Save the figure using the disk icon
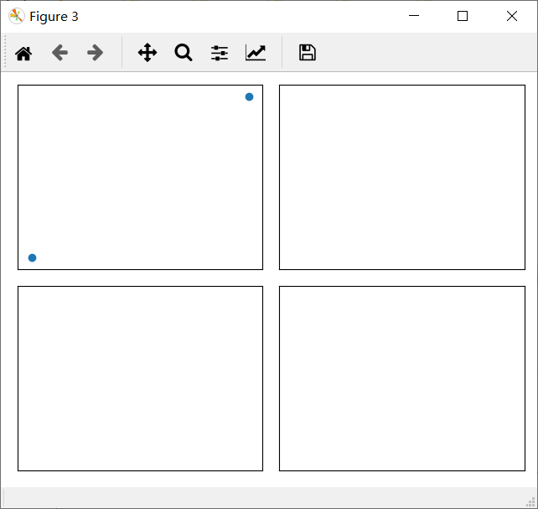This screenshot has width=538, height=509. coord(308,53)
